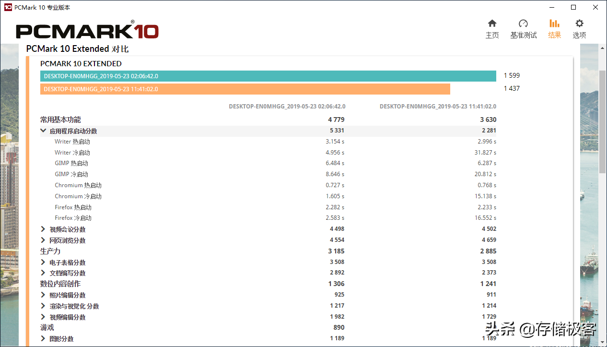Expand the 网页浏览分数 row
The image size is (607, 347).
tap(43, 240)
